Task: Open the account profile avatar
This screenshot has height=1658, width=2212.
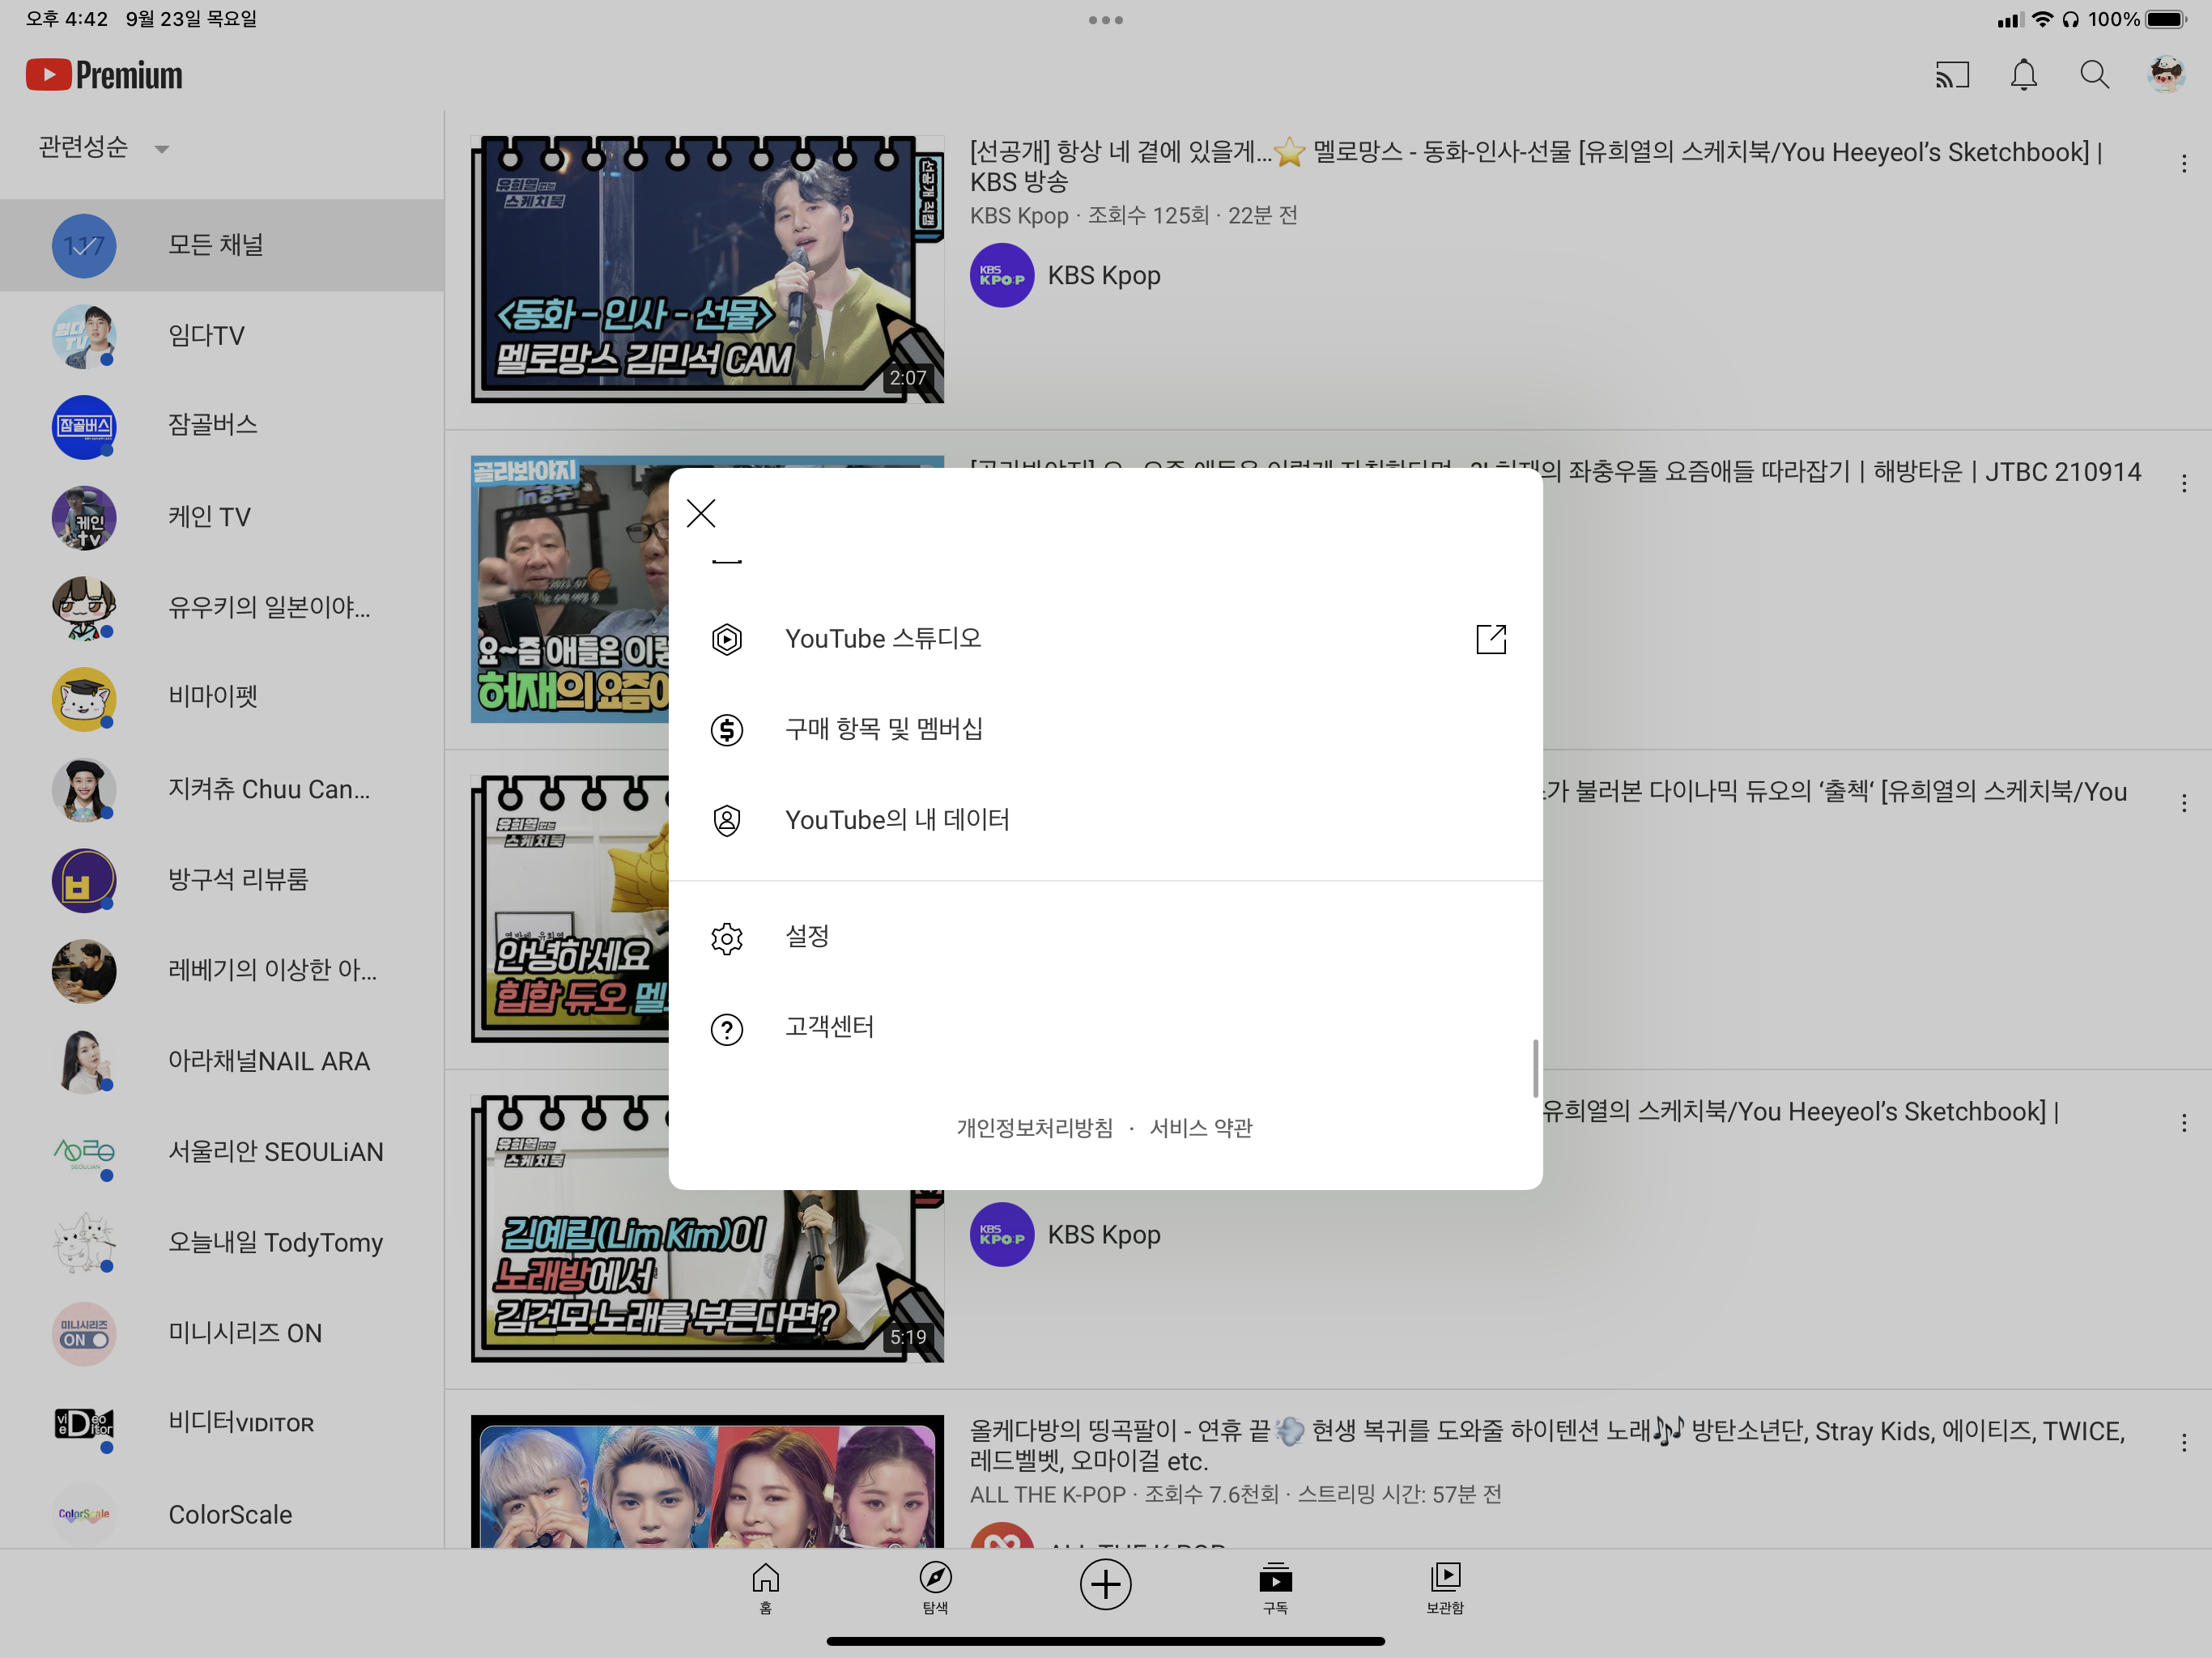Action: pyautogui.click(x=2166, y=75)
